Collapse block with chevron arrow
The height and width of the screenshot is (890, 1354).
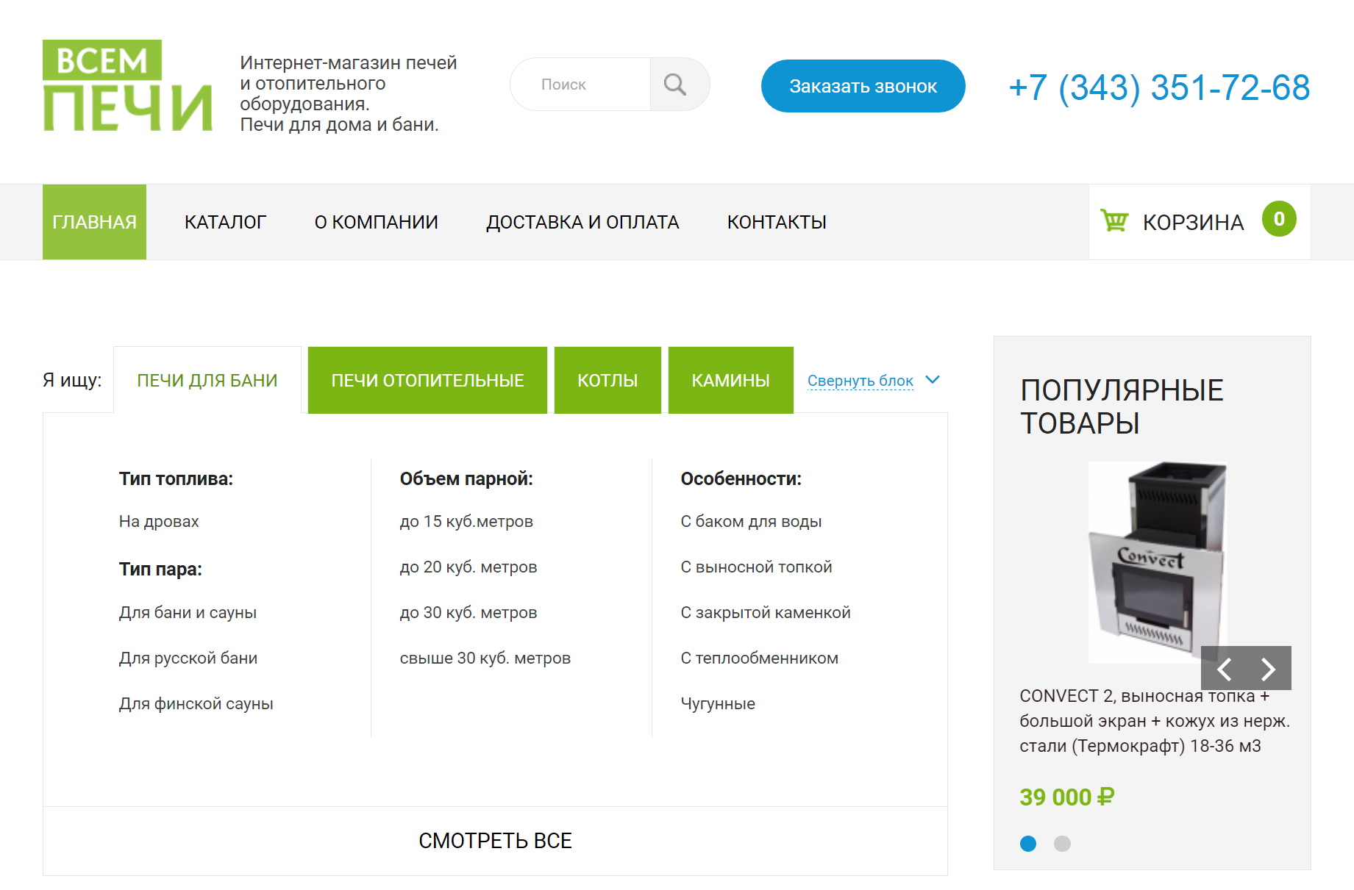coord(933,380)
